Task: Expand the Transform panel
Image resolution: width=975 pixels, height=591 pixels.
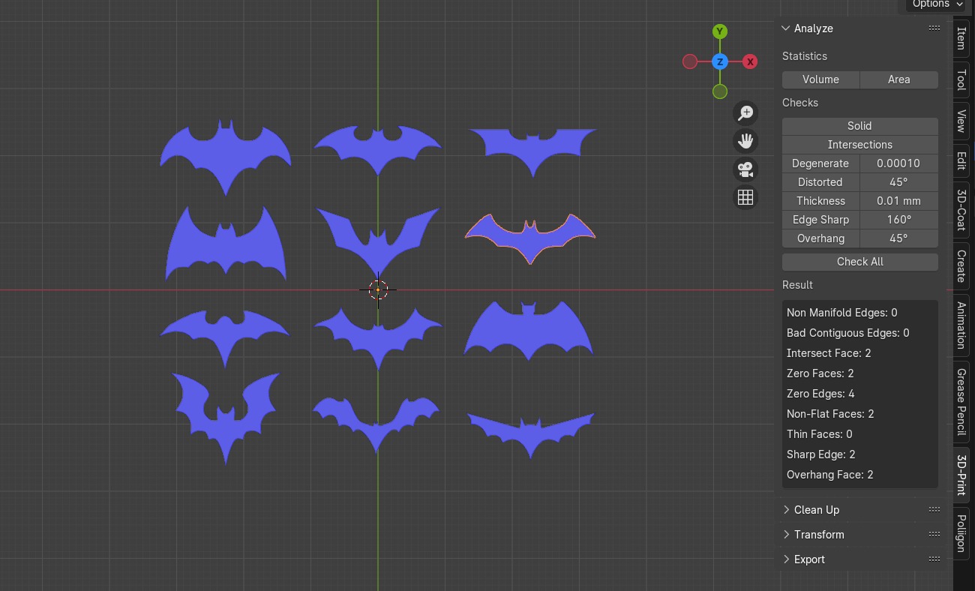Action: (x=786, y=535)
